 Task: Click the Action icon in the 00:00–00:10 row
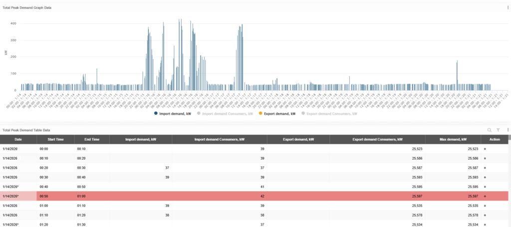point(485,149)
